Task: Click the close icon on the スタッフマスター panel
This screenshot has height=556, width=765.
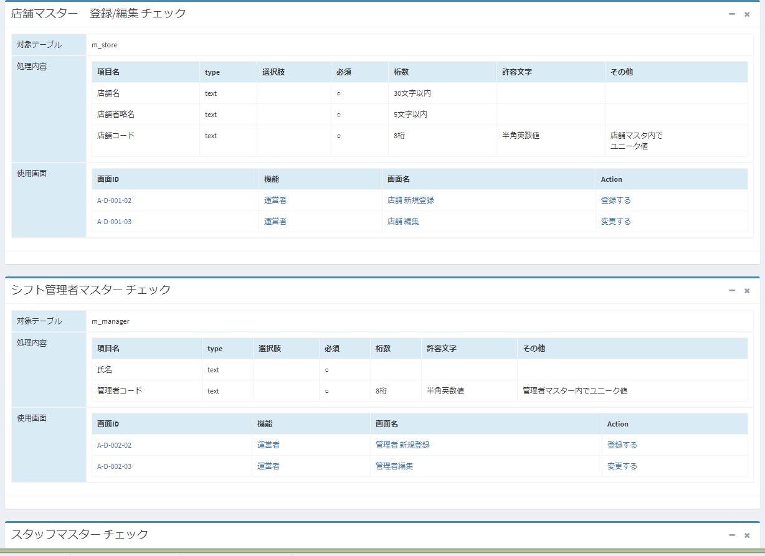Action: (746, 534)
